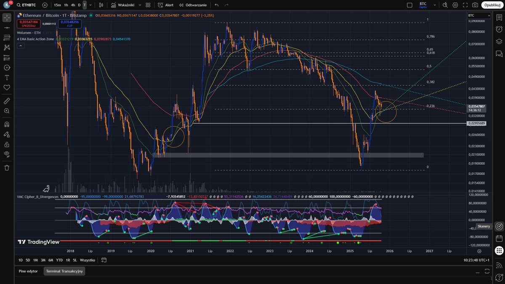Image resolution: width=505 pixels, height=284 pixels.
Task: Expand favorite indicators dropdown arrow
Action: [x=141, y=5]
